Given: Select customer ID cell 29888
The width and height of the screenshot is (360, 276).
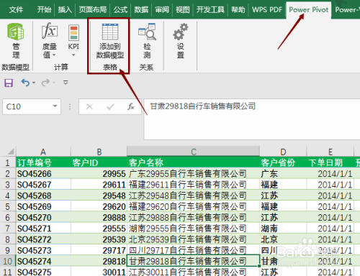Looking at the screenshot, I should click(x=99, y=218).
